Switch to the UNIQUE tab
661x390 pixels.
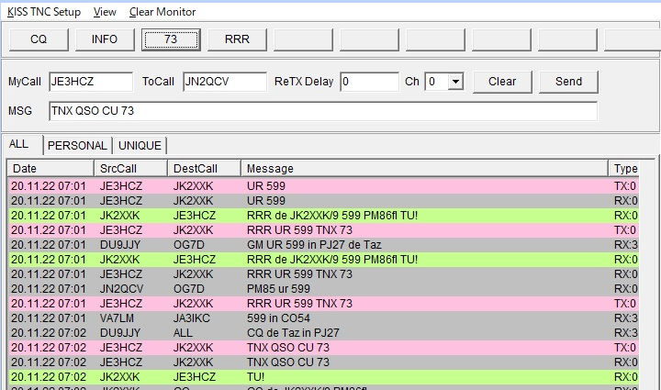coord(140,145)
